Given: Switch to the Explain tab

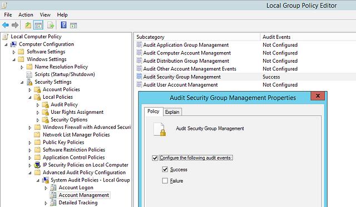Looking at the screenshot, I should [172, 112].
